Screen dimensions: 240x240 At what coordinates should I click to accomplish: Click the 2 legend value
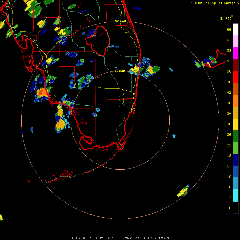[x=230, y=198]
